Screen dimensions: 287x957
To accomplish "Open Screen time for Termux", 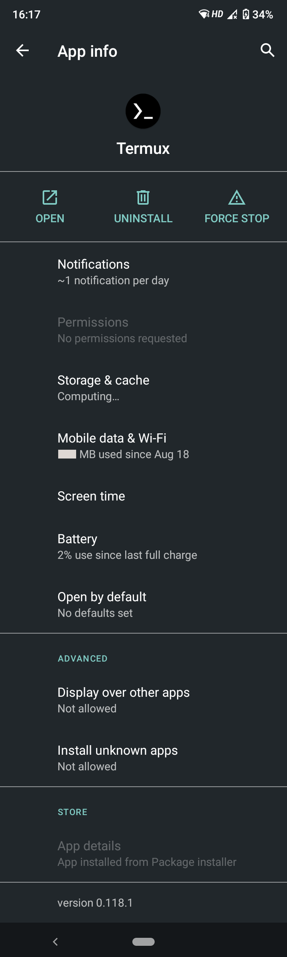I will (143, 496).
